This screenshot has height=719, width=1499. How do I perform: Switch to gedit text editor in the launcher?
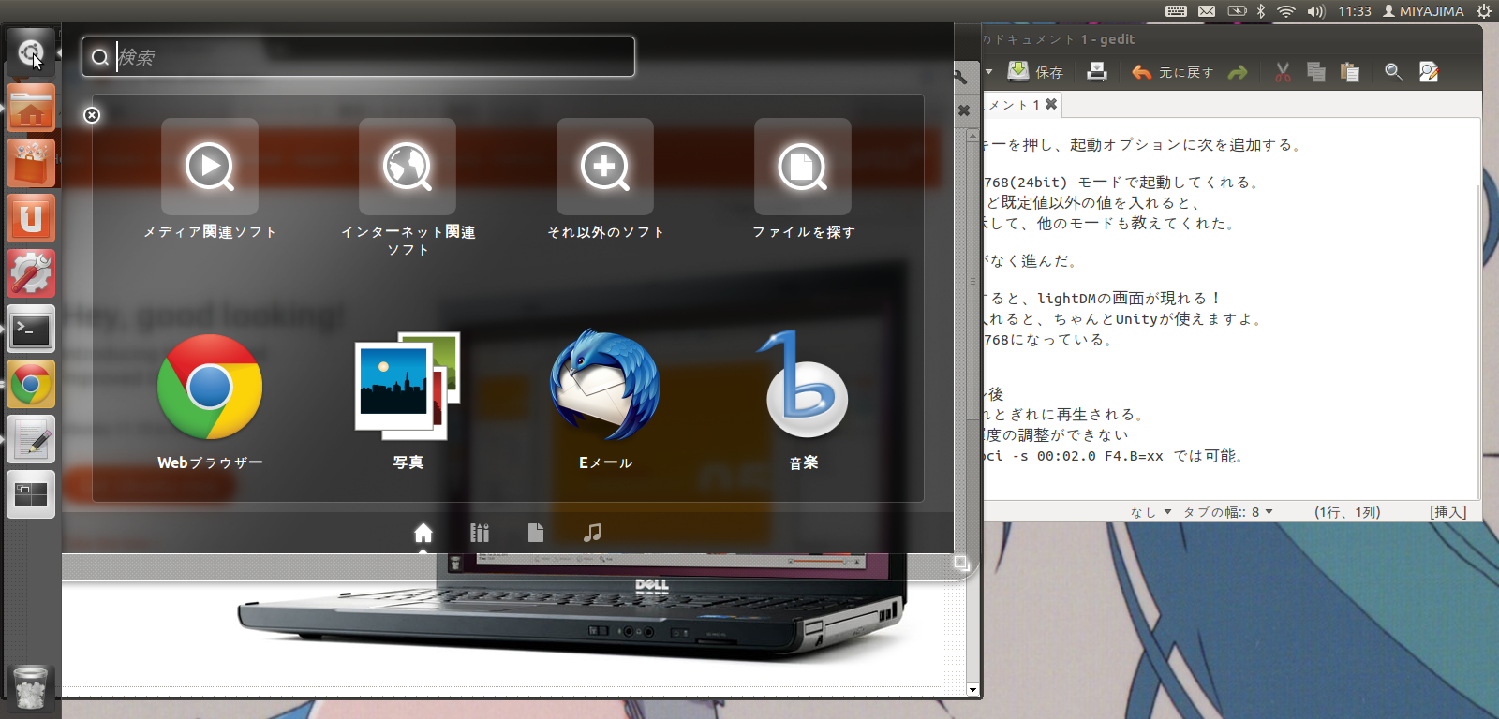(31, 439)
